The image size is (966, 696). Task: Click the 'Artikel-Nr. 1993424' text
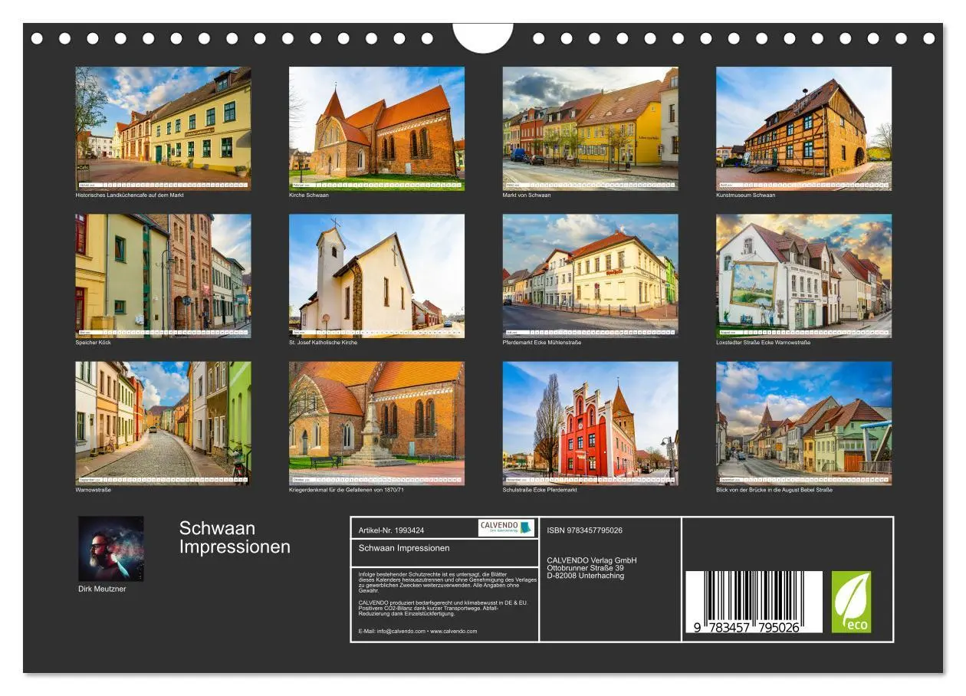pyautogui.click(x=391, y=530)
